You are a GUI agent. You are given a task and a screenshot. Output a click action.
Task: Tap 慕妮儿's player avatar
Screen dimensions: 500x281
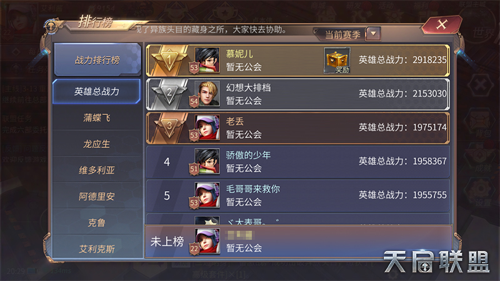pos(207,60)
